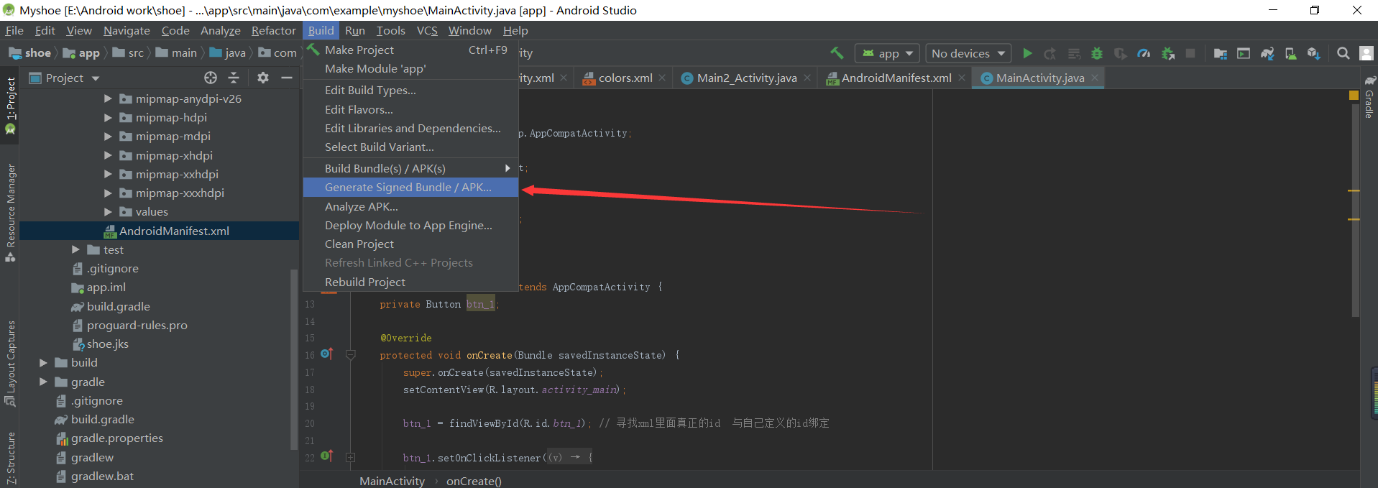Click Analyze APK... menu item
The height and width of the screenshot is (488, 1378).
410,206
